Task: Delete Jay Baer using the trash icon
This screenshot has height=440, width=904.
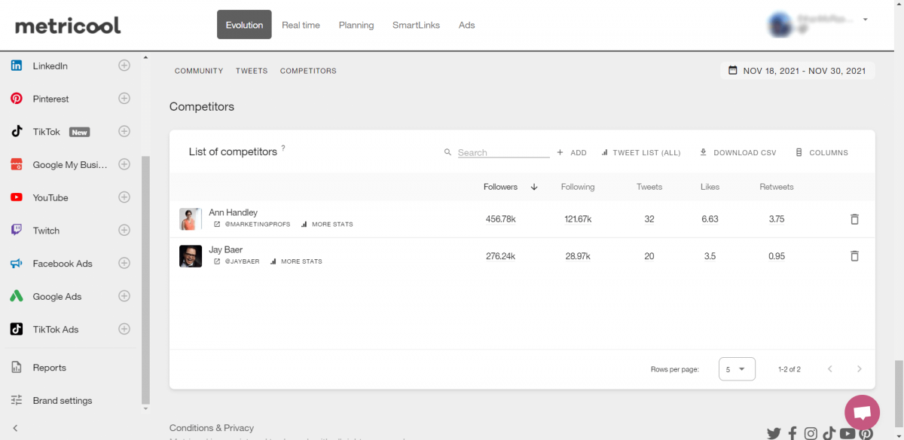Action: pos(854,255)
